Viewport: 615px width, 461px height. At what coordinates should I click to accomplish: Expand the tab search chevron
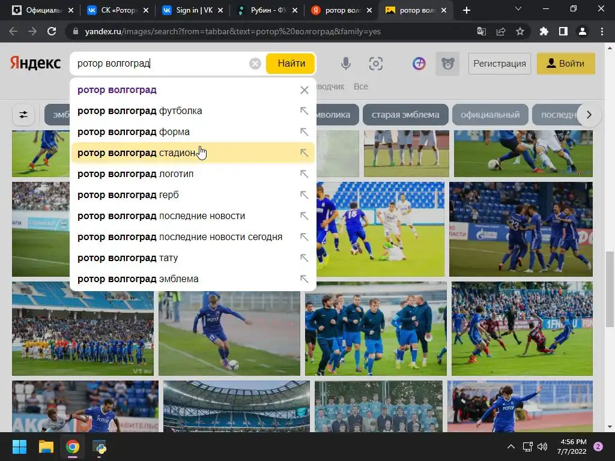[518, 8]
